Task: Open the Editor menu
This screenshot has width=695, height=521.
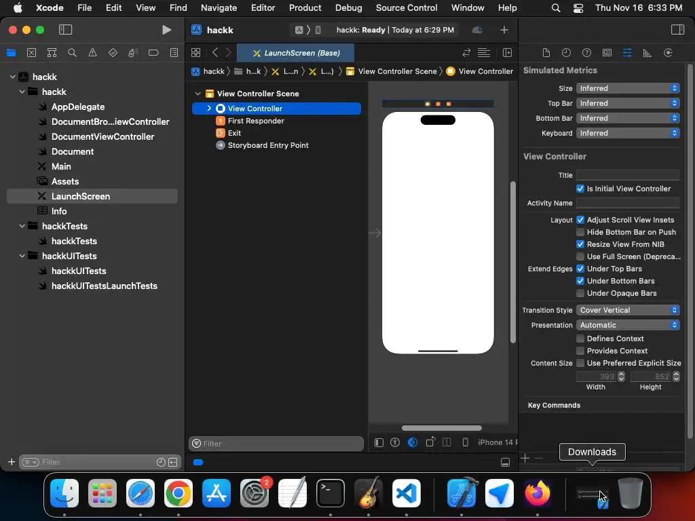Action: coord(263,7)
